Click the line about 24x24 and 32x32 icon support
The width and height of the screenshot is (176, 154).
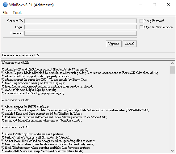pos(45,69)
